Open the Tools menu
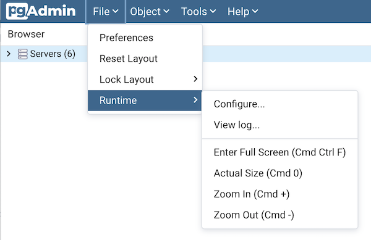Viewport: 371px width, 240px height. pyautogui.click(x=198, y=12)
